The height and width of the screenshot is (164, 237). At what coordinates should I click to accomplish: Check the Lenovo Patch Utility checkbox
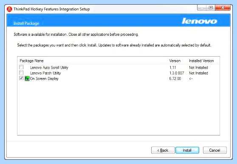pyautogui.click(x=21, y=72)
